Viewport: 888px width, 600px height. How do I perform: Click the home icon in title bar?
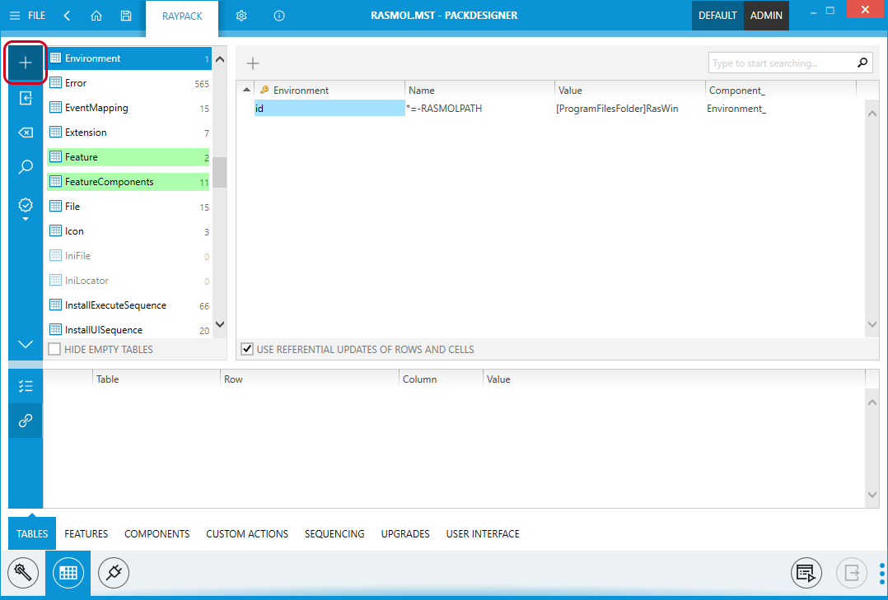[x=96, y=16]
